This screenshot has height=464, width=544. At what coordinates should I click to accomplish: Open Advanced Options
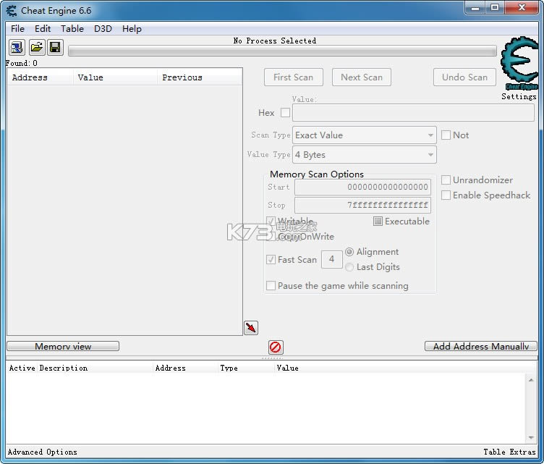pos(43,452)
